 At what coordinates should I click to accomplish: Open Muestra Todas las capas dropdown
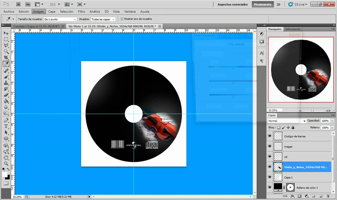tap(103, 19)
